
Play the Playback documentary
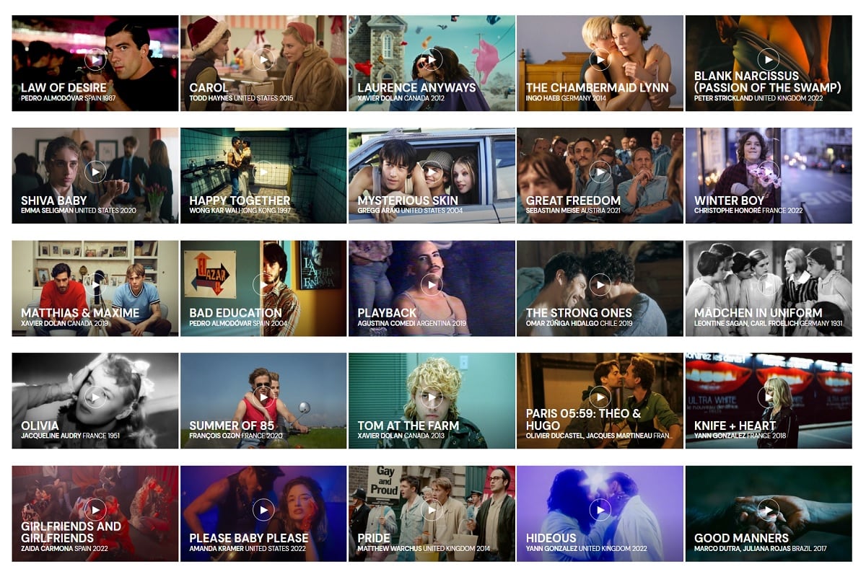coord(432,284)
